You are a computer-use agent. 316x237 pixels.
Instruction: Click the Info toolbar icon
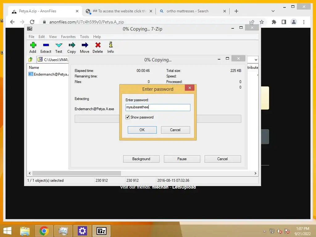pos(110,48)
